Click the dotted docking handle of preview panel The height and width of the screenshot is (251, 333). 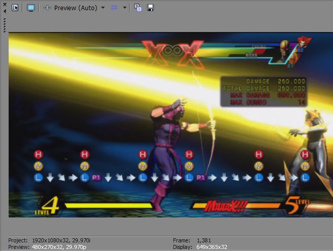(x=5, y=25)
